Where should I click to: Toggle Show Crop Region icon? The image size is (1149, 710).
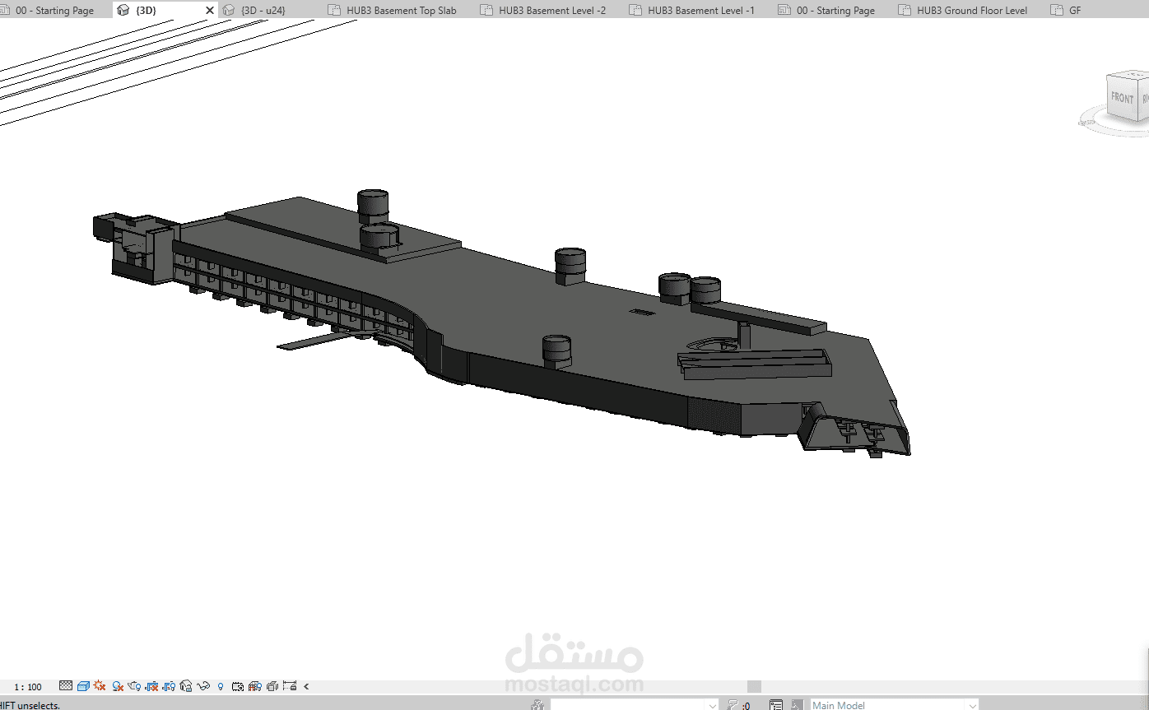169,686
